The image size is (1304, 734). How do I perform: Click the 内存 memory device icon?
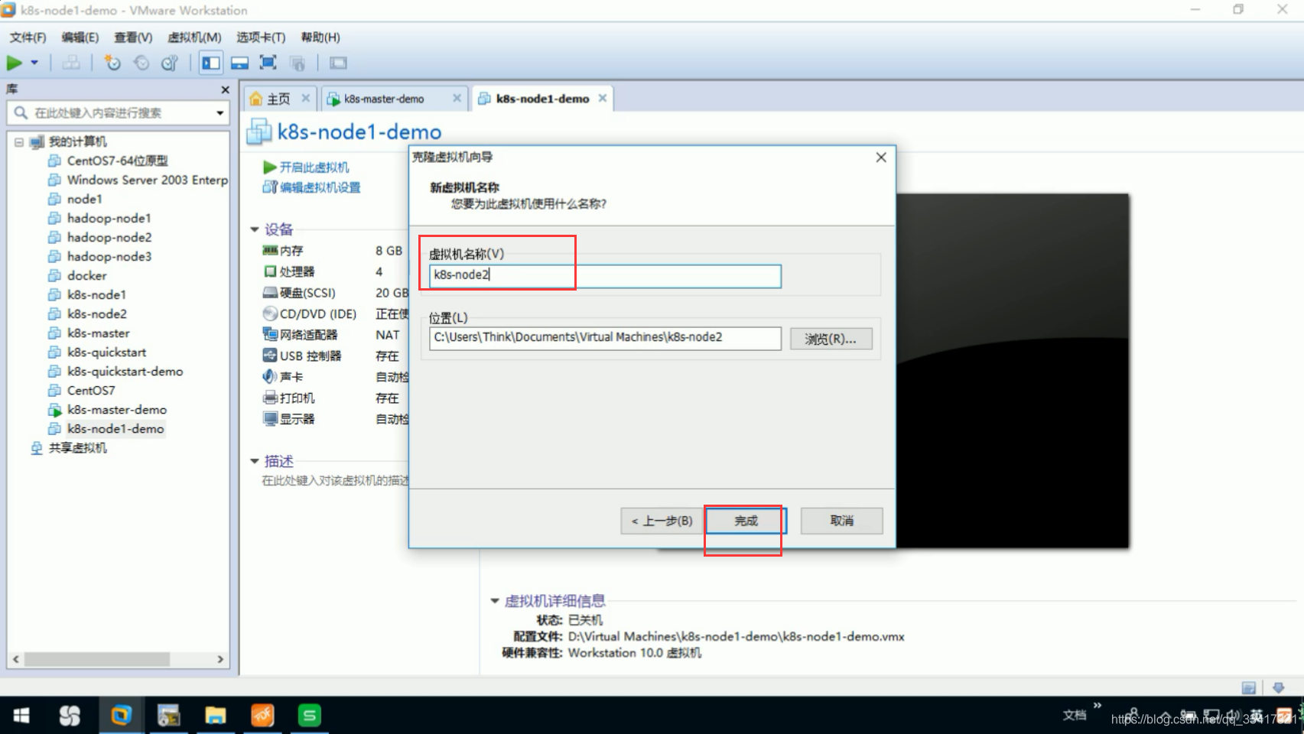[x=270, y=250]
